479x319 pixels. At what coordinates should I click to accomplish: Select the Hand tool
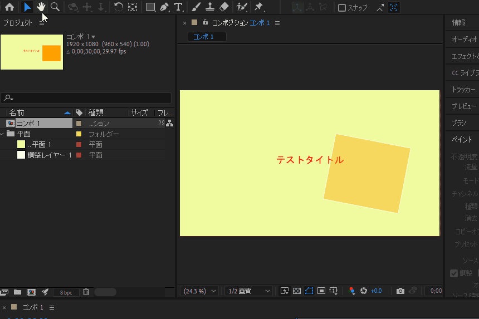tap(41, 7)
